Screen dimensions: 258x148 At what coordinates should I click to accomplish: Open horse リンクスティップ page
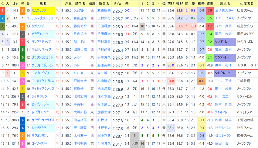(x=41, y=42)
